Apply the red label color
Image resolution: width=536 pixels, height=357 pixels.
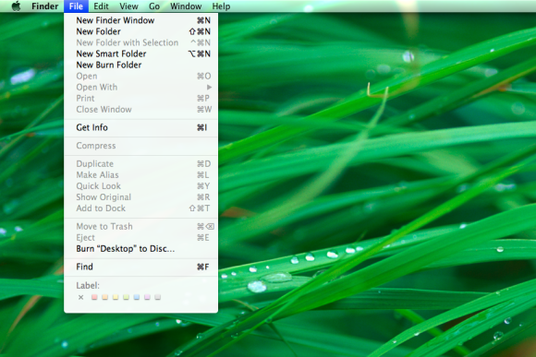pos(94,297)
